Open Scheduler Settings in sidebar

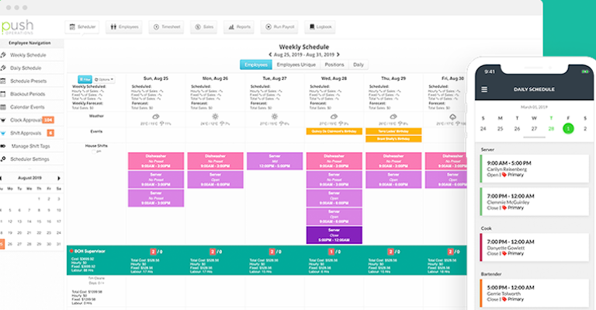29,159
